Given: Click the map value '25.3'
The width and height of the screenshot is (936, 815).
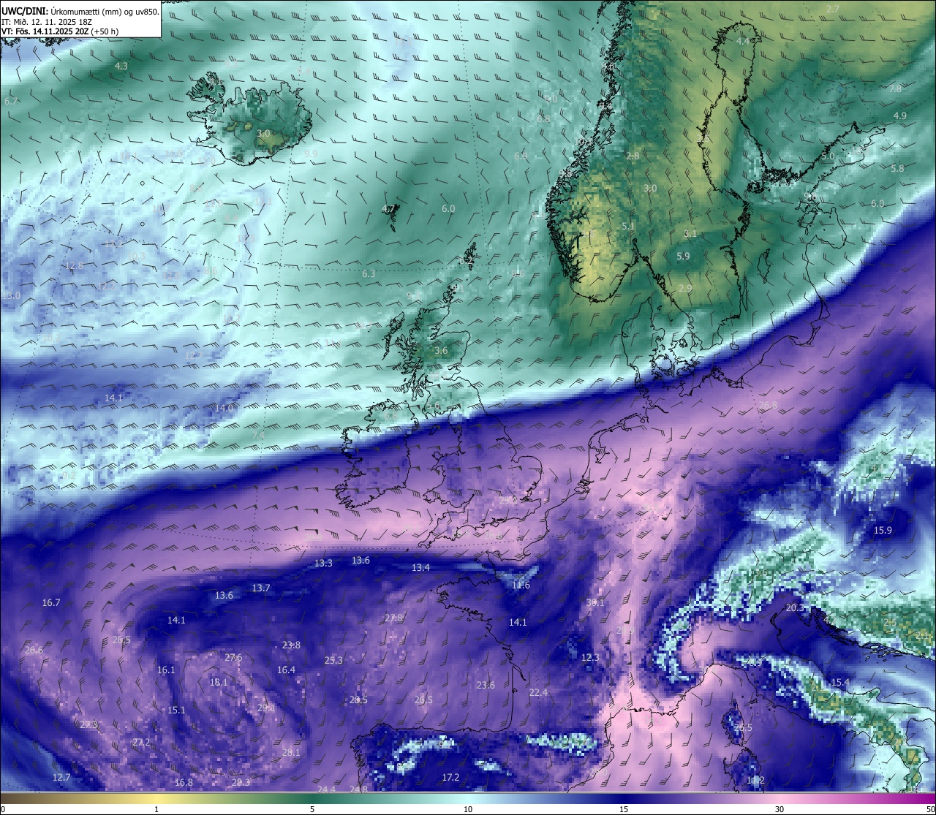Looking at the screenshot, I should tap(333, 660).
